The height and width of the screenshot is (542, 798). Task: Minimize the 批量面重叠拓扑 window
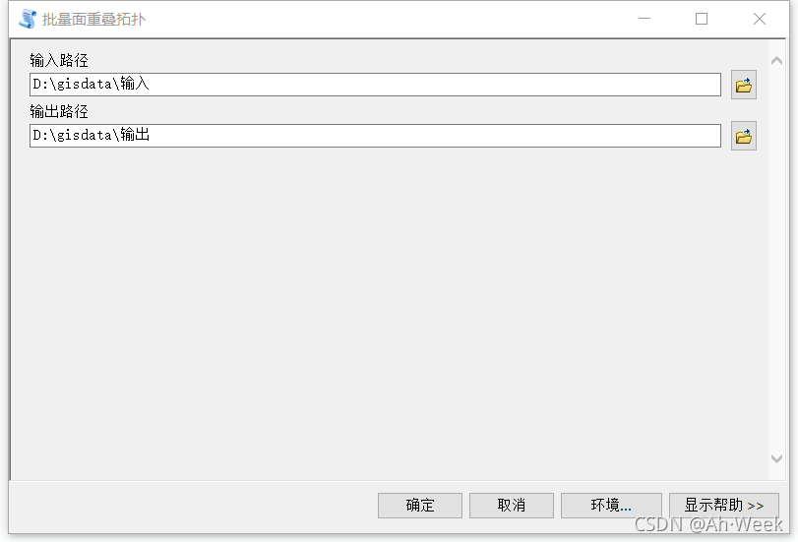tap(645, 19)
